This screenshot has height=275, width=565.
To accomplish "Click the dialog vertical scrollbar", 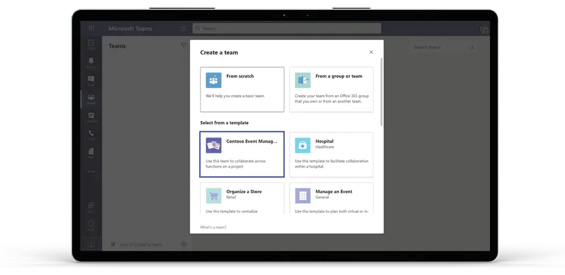I will (381, 92).
